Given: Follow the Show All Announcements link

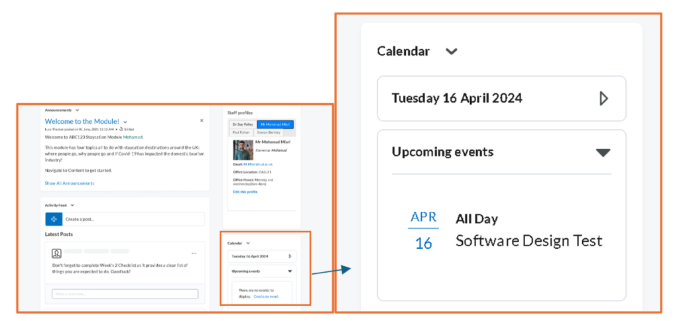Looking at the screenshot, I should pos(69,183).
